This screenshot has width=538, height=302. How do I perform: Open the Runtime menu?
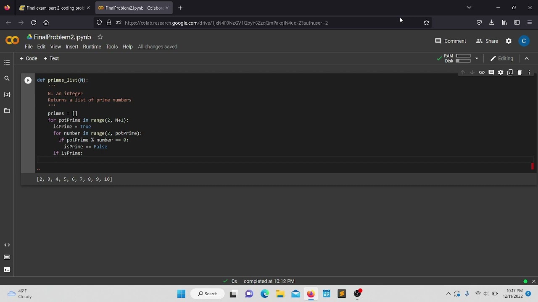92,47
